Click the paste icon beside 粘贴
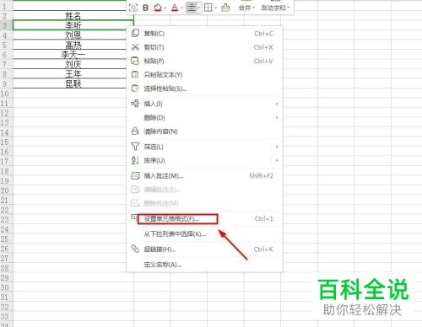The width and height of the screenshot is (422, 327). (x=135, y=61)
